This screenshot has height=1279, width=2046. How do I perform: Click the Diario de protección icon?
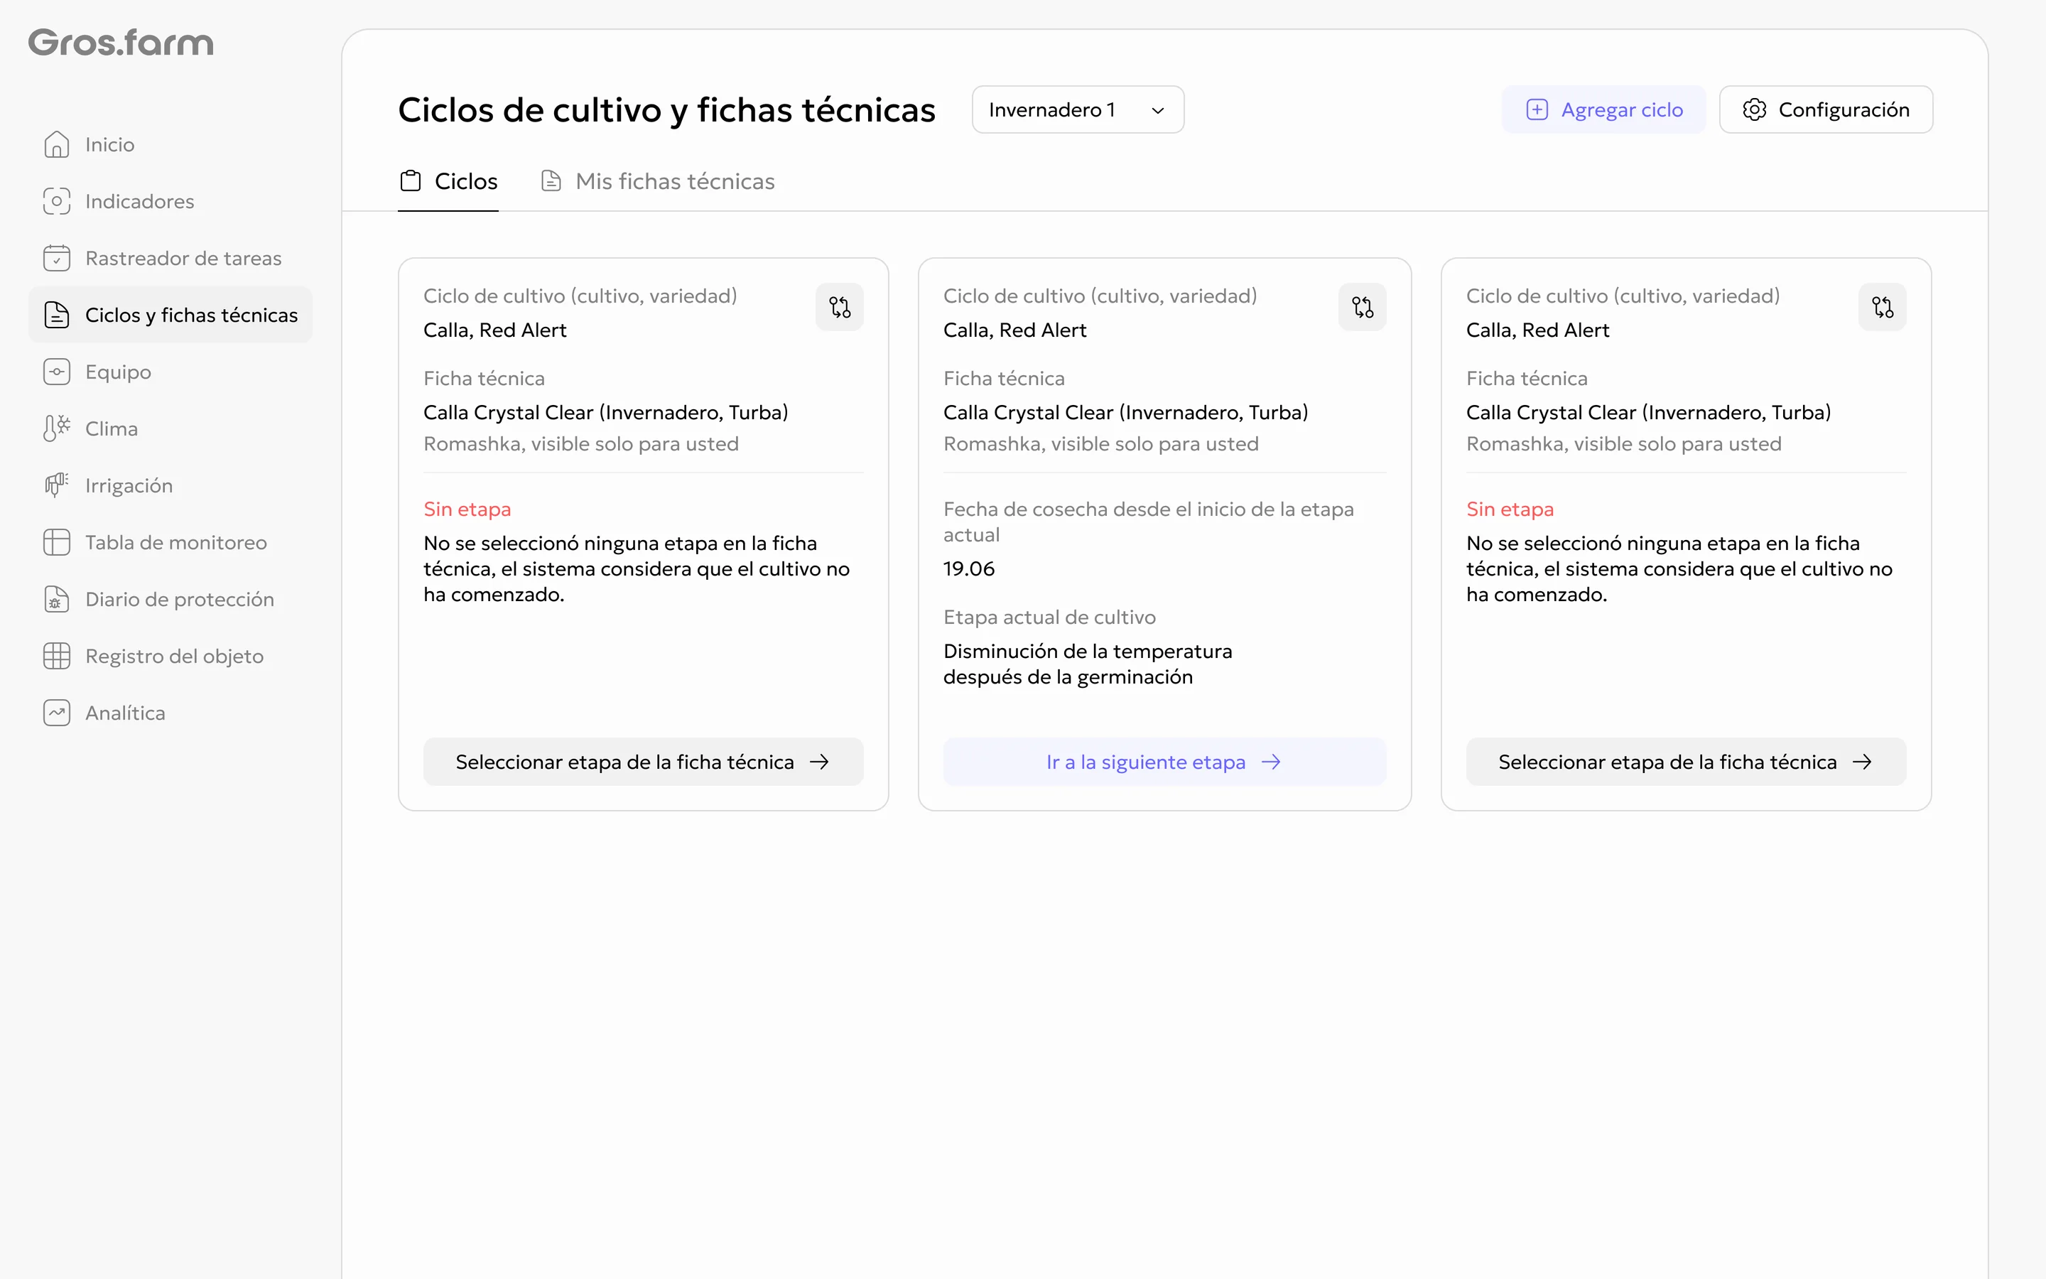(x=57, y=599)
